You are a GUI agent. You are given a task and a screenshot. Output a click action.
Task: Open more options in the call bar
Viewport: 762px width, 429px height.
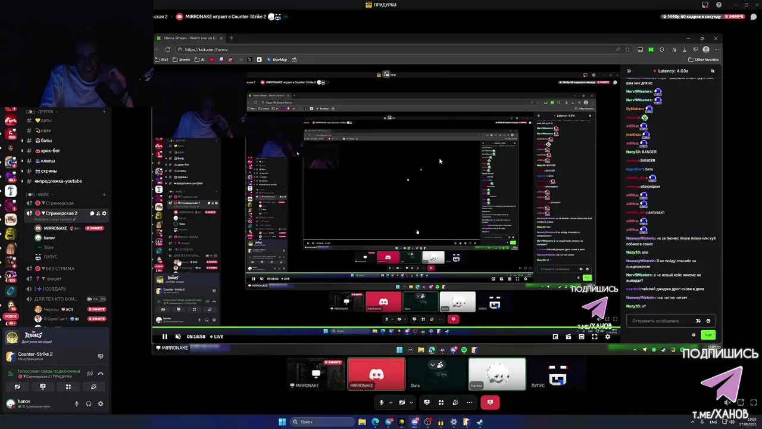(470, 402)
